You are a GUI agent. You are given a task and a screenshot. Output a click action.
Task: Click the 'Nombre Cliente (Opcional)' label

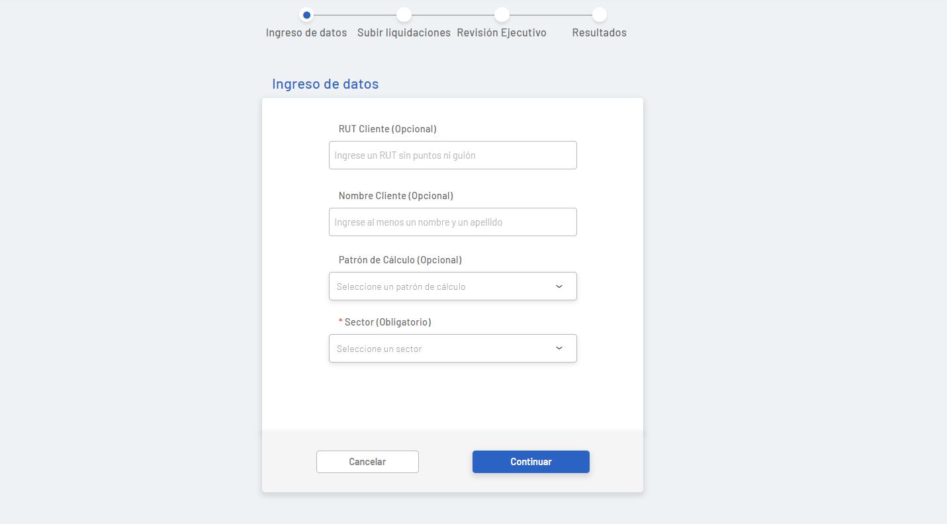pos(396,196)
